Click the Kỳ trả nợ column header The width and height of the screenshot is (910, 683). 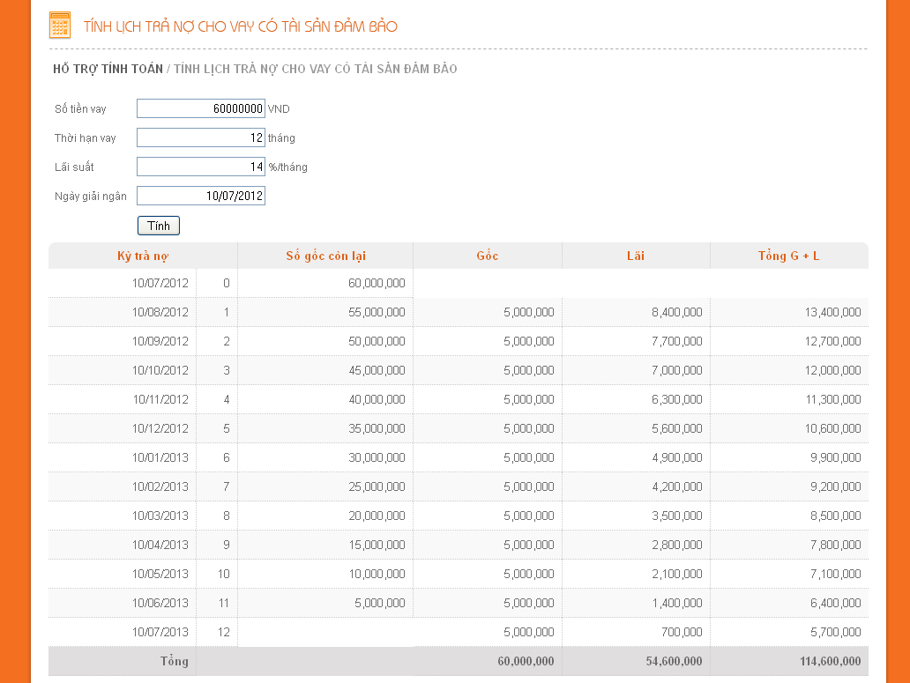click(143, 256)
